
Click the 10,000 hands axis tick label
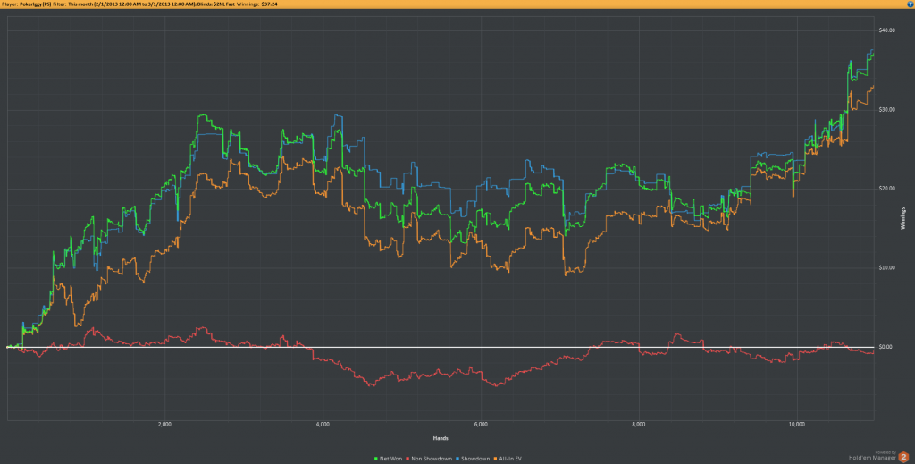(798, 424)
